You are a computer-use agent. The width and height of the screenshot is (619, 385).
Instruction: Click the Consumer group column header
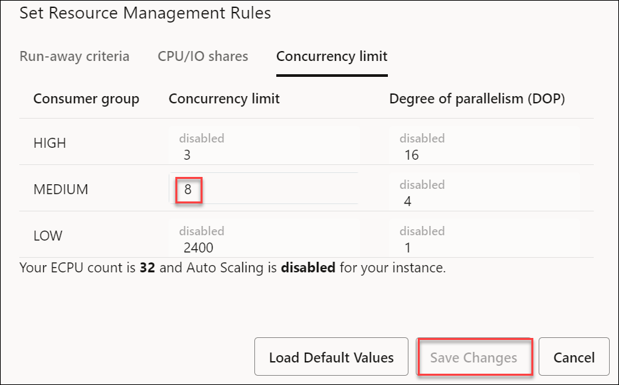tap(86, 99)
